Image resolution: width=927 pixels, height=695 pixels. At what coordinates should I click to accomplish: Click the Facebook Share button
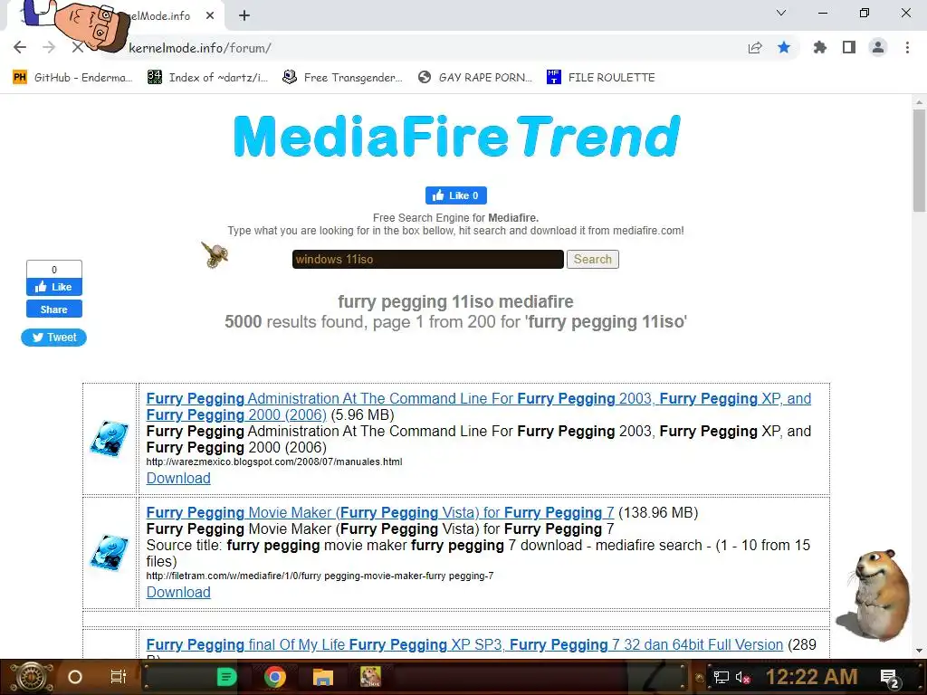click(x=53, y=309)
